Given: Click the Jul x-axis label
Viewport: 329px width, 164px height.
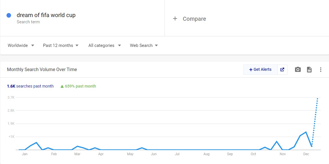Looking at the screenshot, I should pyautogui.click(x=177, y=154).
